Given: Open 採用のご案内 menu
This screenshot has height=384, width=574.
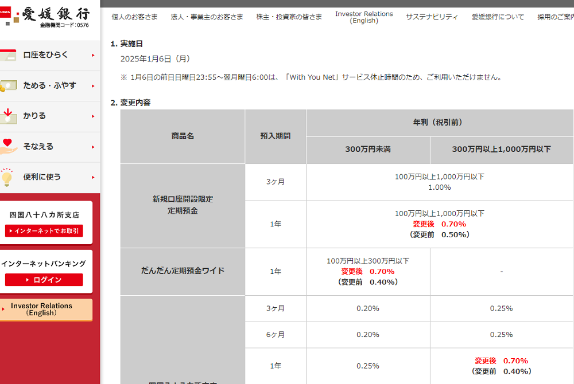Looking at the screenshot, I should pos(555,17).
